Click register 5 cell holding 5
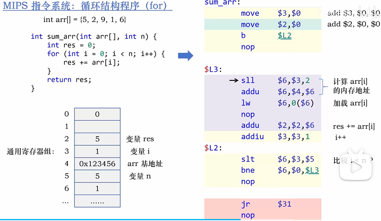This screenshot has height=221, width=381. coord(97,176)
